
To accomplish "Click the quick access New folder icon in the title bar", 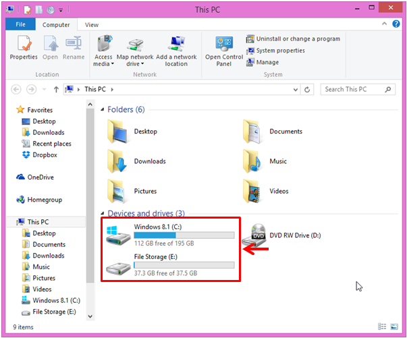I will pos(39,10).
